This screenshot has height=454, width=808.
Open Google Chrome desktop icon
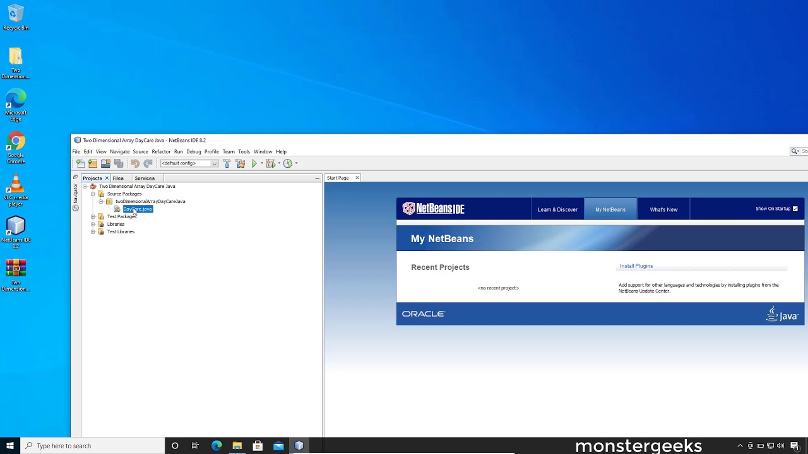coord(16,148)
